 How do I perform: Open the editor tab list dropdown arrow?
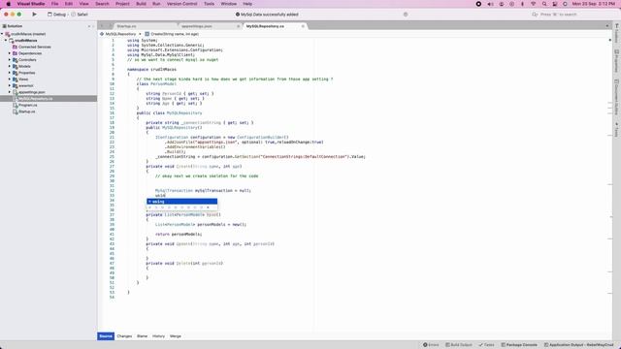pyautogui.click(x=607, y=26)
